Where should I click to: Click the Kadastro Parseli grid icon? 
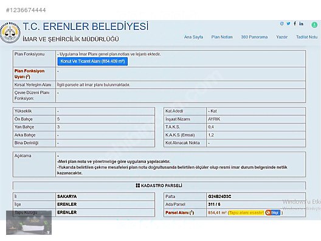[x=138, y=186]
